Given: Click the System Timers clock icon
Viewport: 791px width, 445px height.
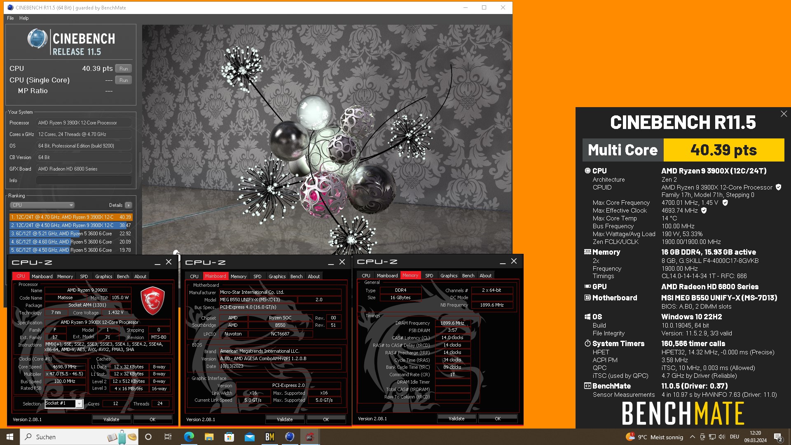Looking at the screenshot, I should pos(587,344).
